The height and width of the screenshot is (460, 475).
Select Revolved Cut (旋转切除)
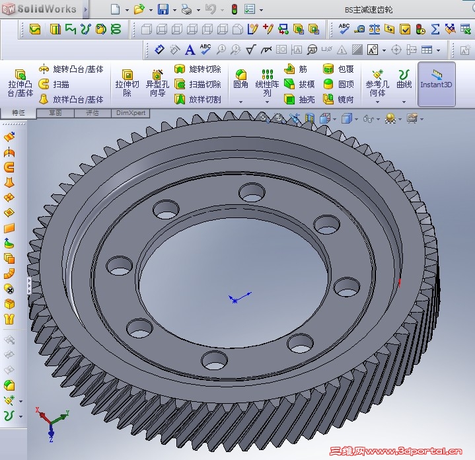(198, 69)
